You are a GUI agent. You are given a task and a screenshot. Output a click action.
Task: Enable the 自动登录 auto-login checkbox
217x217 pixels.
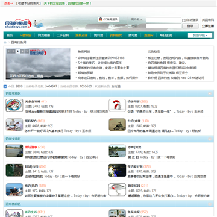184,20
